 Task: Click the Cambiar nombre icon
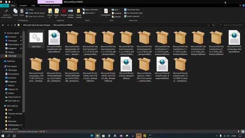click(70, 11)
